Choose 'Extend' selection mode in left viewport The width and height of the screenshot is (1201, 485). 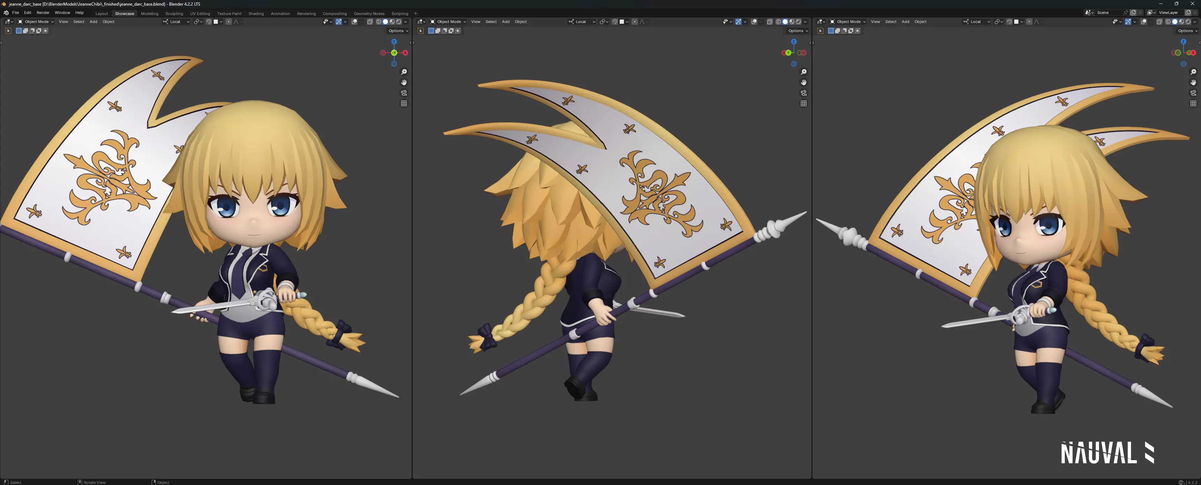tap(25, 31)
